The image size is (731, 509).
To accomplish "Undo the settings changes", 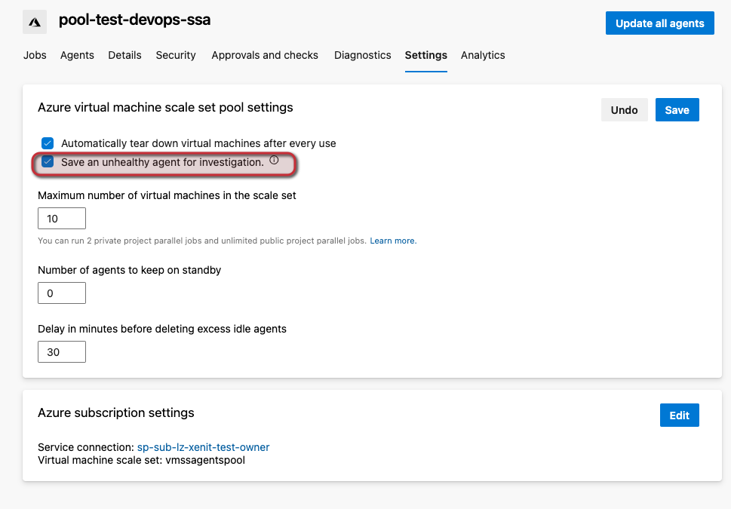I will point(624,109).
